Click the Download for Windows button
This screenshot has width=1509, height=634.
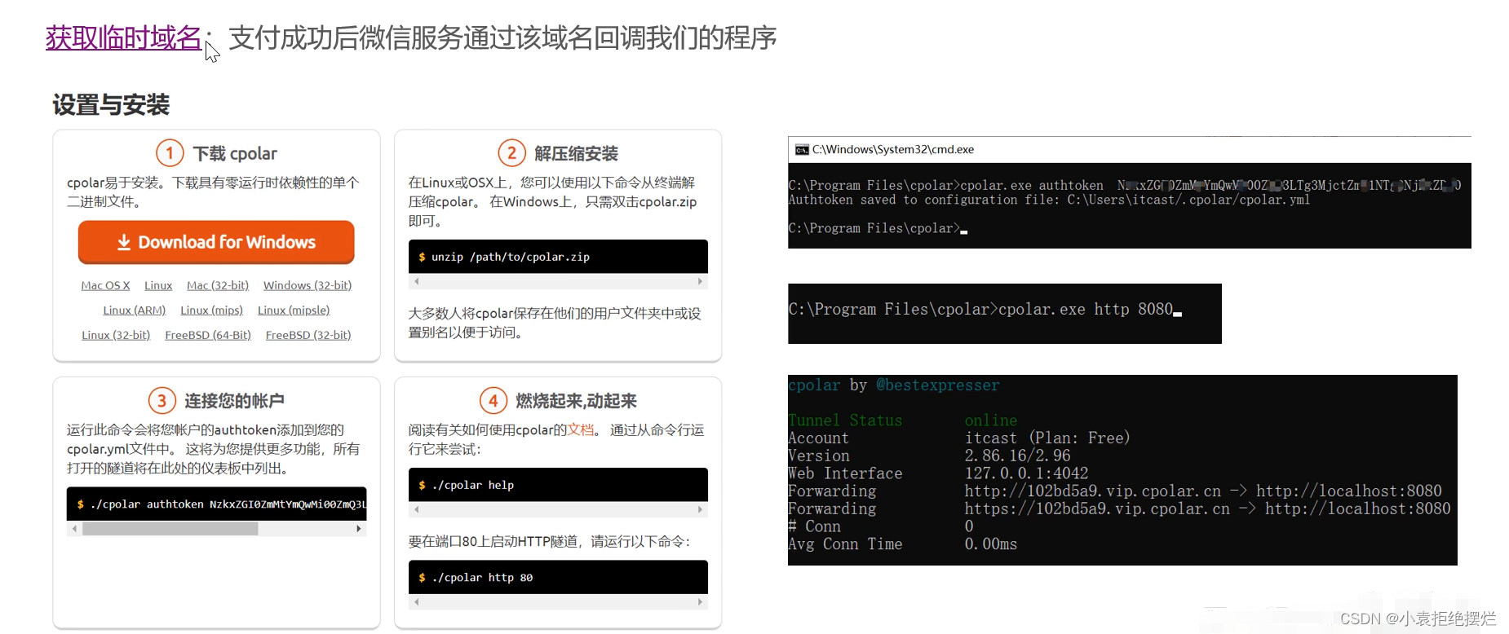coord(216,242)
